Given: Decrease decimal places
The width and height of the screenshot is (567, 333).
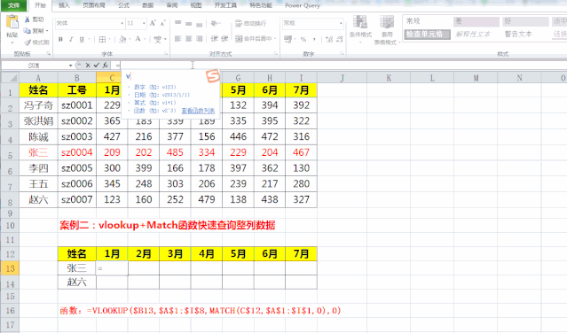Looking at the screenshot, I should click(x=339, y=39).
